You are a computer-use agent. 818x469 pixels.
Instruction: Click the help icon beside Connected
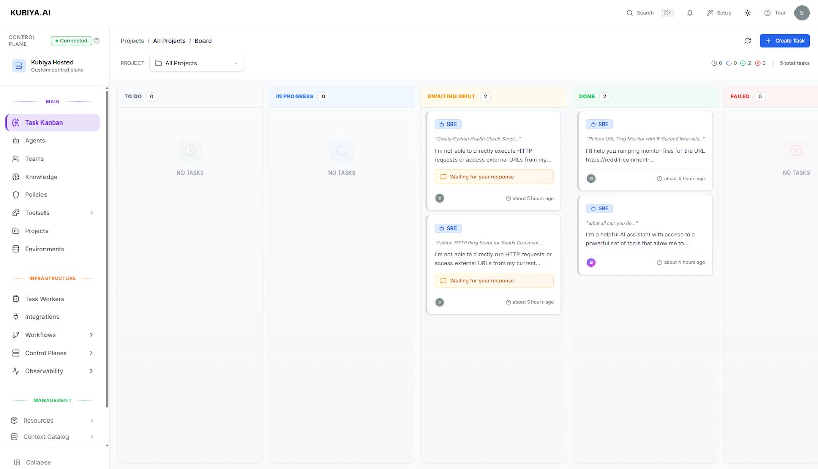pyautogui.click(x=97, y=41)
